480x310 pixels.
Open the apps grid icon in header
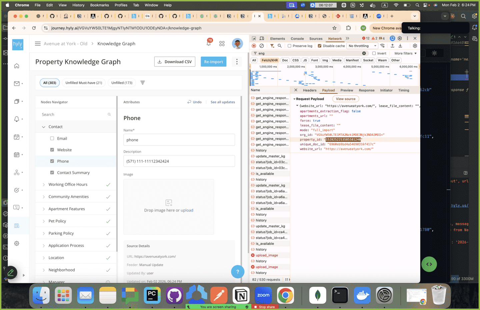(222, 44)
